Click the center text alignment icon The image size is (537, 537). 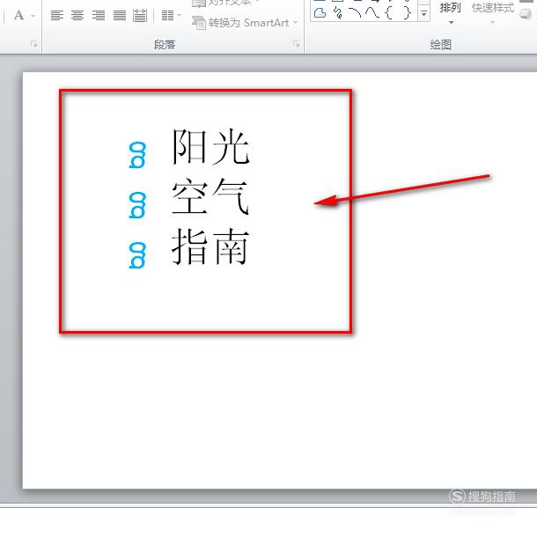tap(77, 16)
